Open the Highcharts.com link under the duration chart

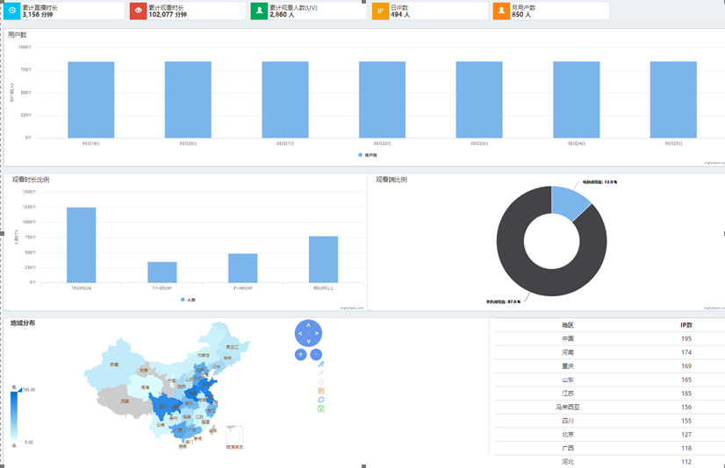pyautogui.click(x=352, y=308)
